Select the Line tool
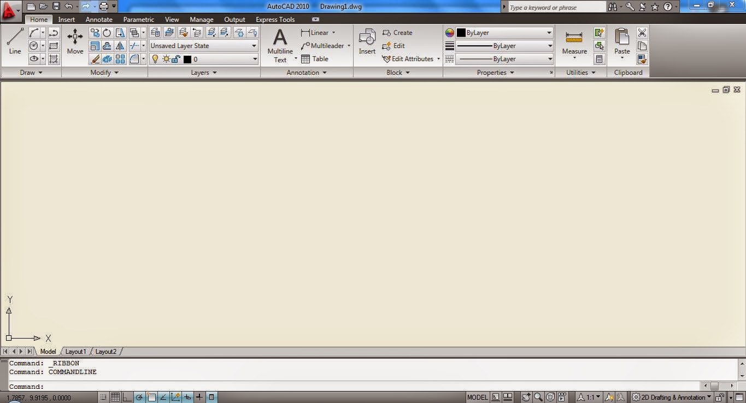 pos(15,42)
